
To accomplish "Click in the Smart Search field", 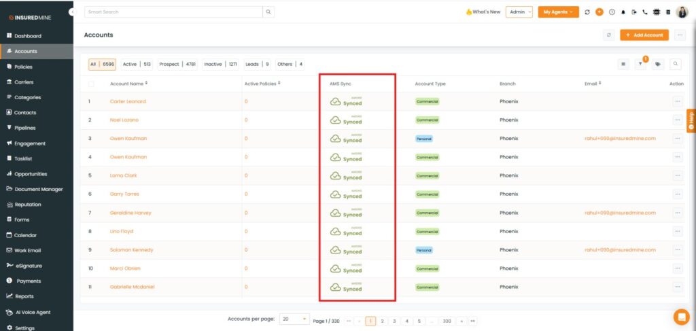I will (173, 12).
